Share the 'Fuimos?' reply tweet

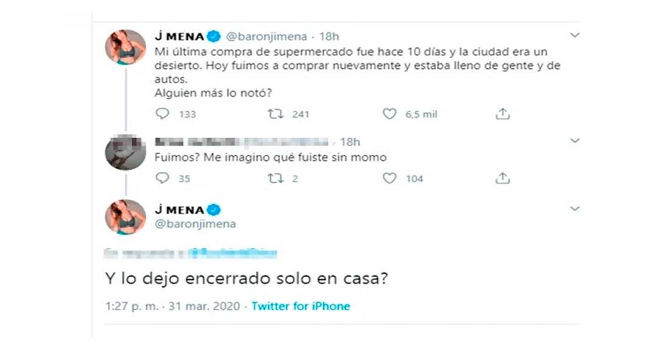pos(502,179)
